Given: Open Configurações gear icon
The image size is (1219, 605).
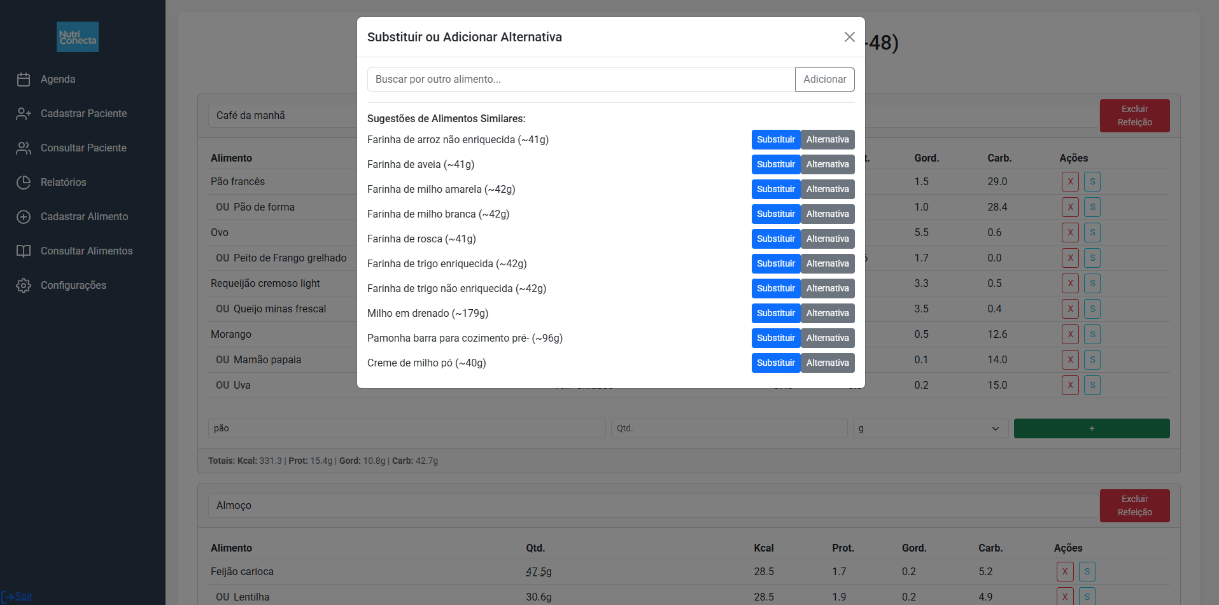Looking at the screenshot, I should 24,286.
